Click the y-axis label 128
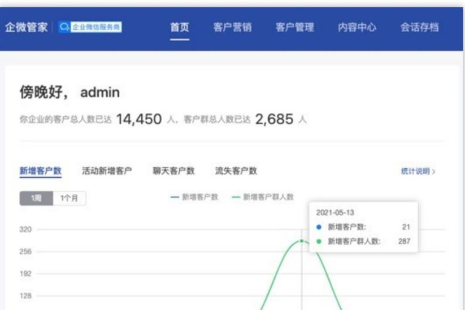 coord(25,296)
